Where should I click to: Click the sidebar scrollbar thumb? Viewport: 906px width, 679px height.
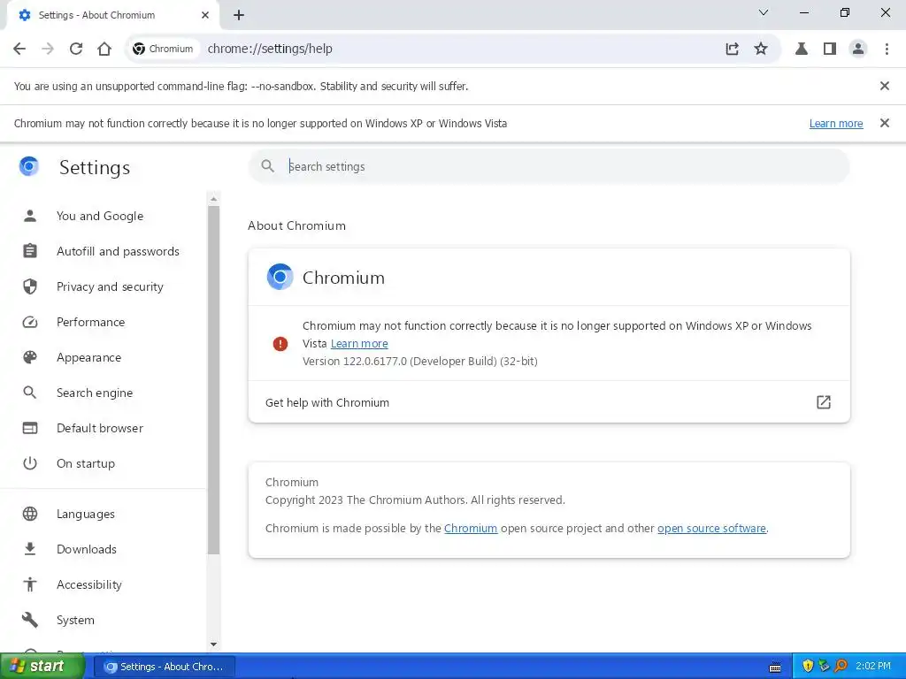pyautogui.click(x=214, y=380)
